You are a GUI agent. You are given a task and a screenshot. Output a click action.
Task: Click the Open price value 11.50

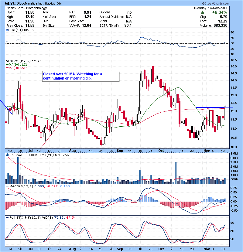pos(30,12)
